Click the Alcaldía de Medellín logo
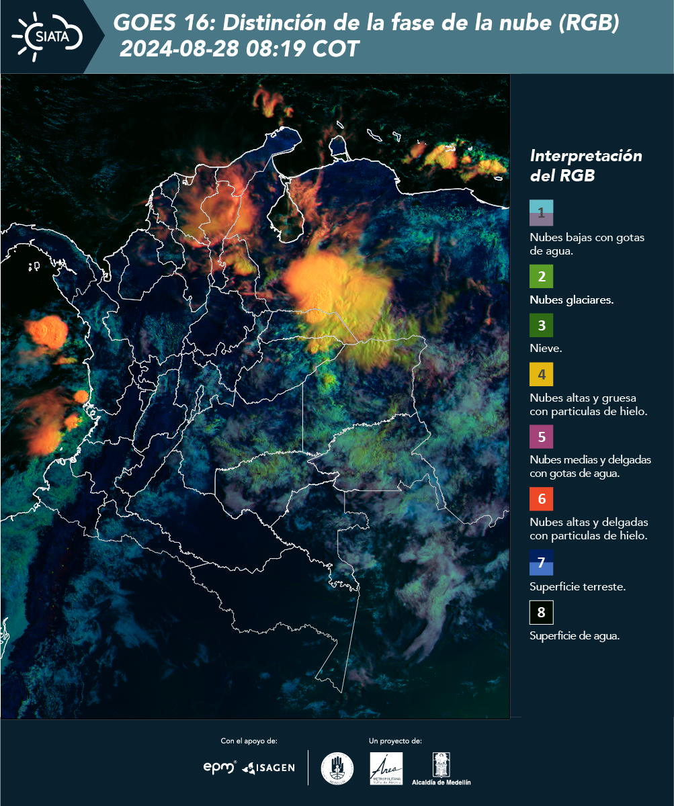 [x=441, y=768]
